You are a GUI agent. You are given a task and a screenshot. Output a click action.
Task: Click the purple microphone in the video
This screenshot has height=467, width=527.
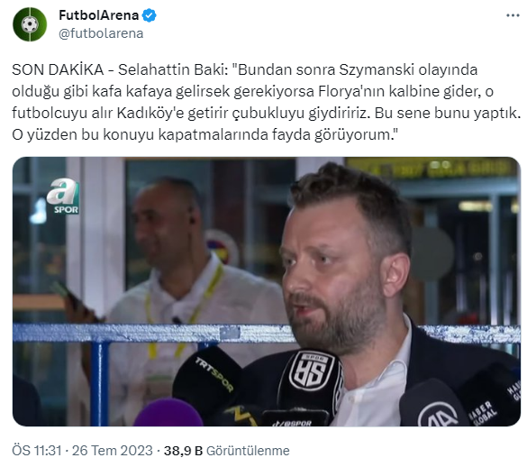[x=168, y=412]
